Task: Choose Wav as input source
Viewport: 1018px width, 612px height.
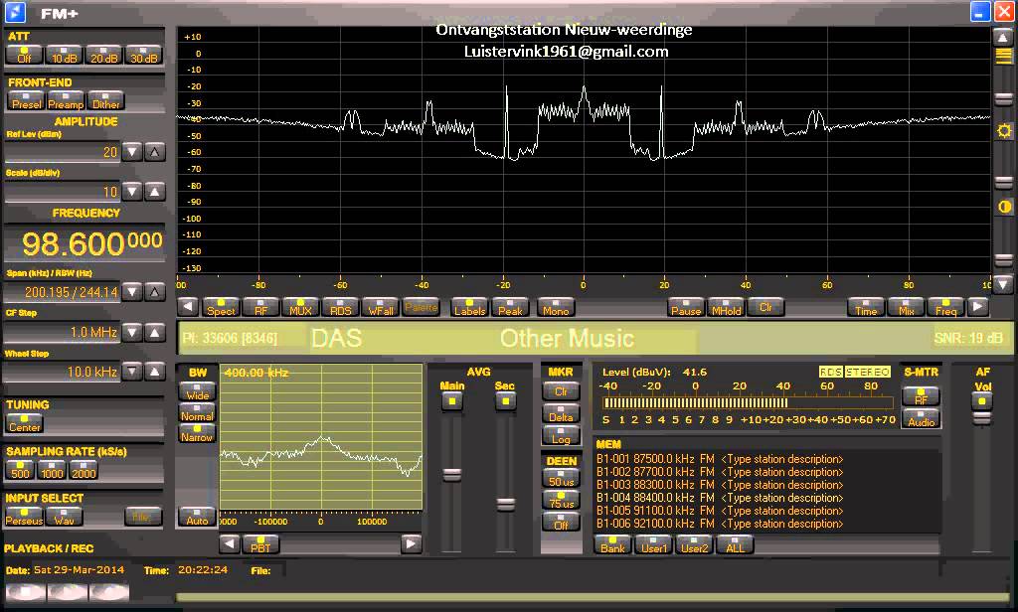Action: [65, 517]
